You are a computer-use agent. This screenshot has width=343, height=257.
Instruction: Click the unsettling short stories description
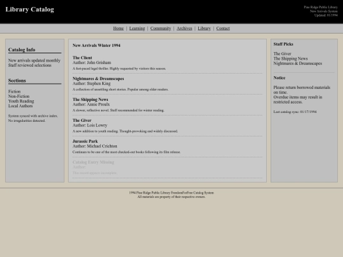click(121, 89)
